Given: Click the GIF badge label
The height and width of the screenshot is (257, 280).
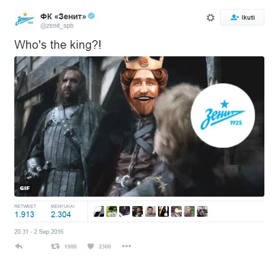Looking at the screenshot, I should 25,188.
